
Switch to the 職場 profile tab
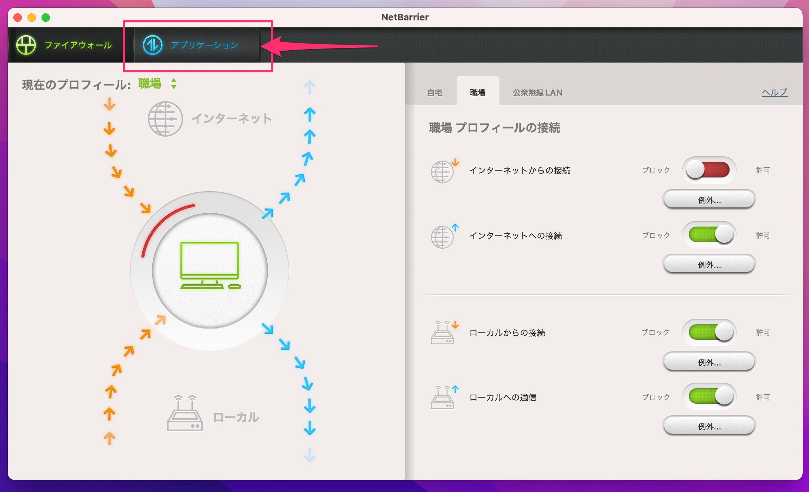click(x=478, y=91)
